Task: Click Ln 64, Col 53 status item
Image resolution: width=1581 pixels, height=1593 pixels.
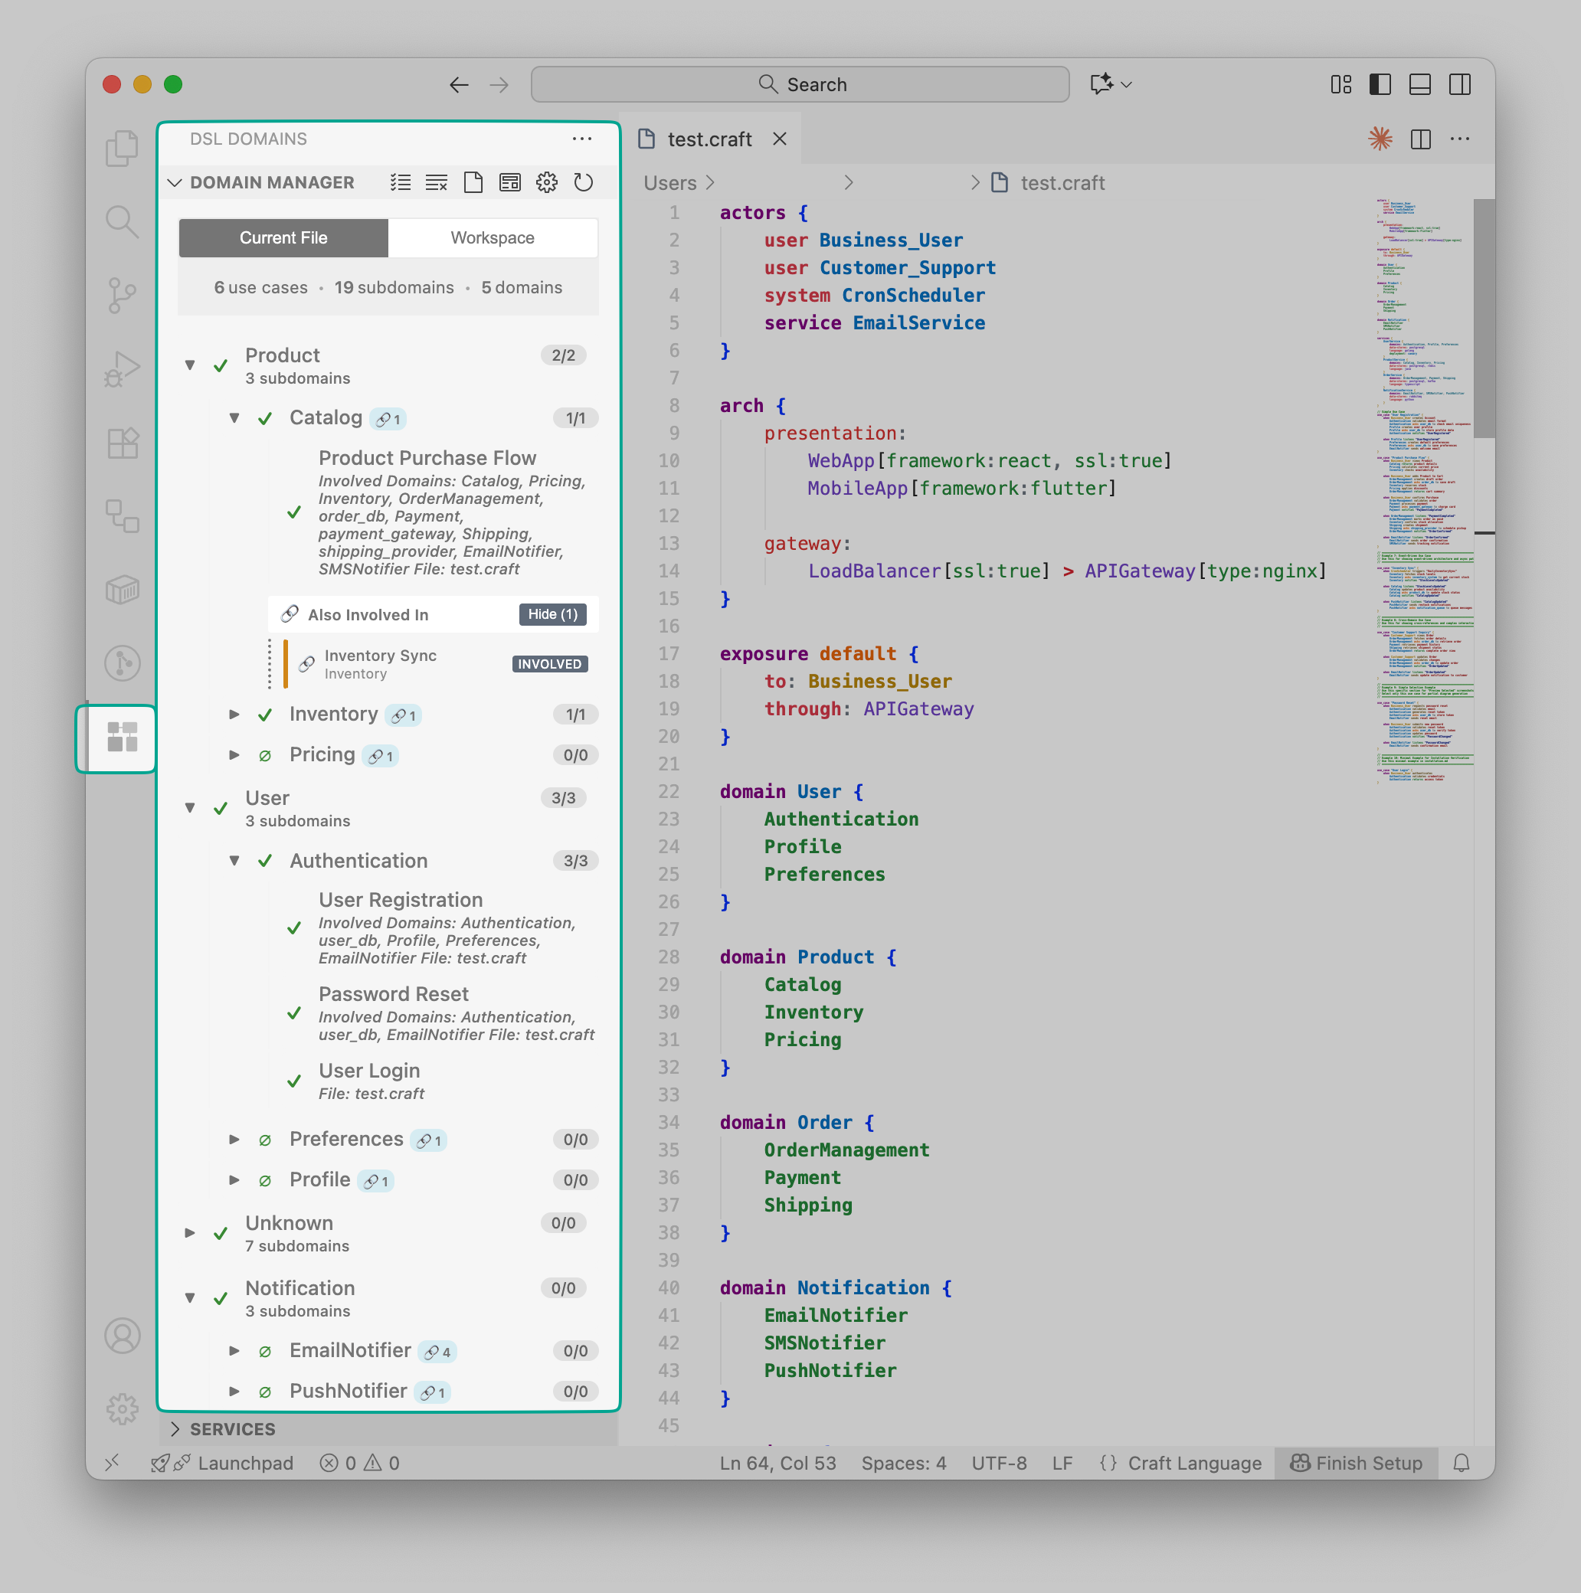Action: 777,1463
